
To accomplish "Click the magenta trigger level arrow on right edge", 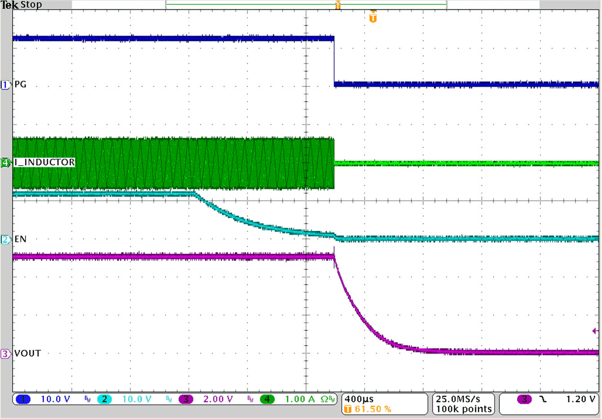I will pos(596,330).
